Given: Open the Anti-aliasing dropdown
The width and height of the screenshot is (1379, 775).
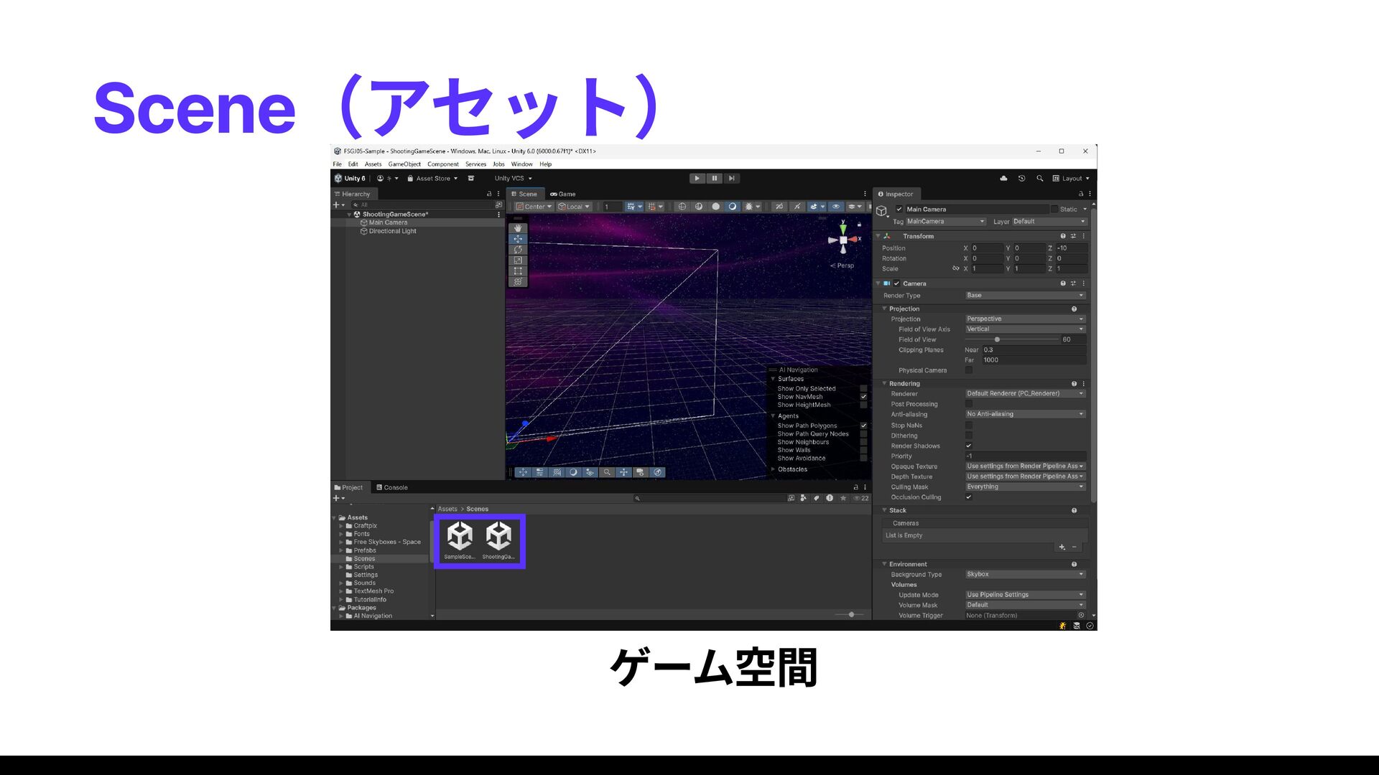Looking at the screenshot, I should [1024, 414].
